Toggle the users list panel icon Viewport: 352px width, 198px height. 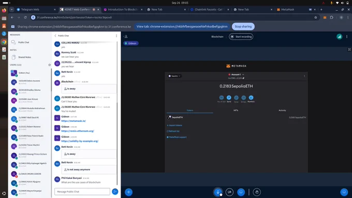[x=126, y=37]
